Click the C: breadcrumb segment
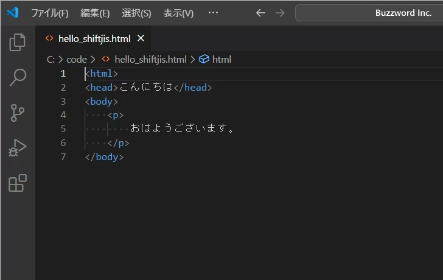Image resolution: width=443 pixels, height=280 pixels. pos(51,59)
